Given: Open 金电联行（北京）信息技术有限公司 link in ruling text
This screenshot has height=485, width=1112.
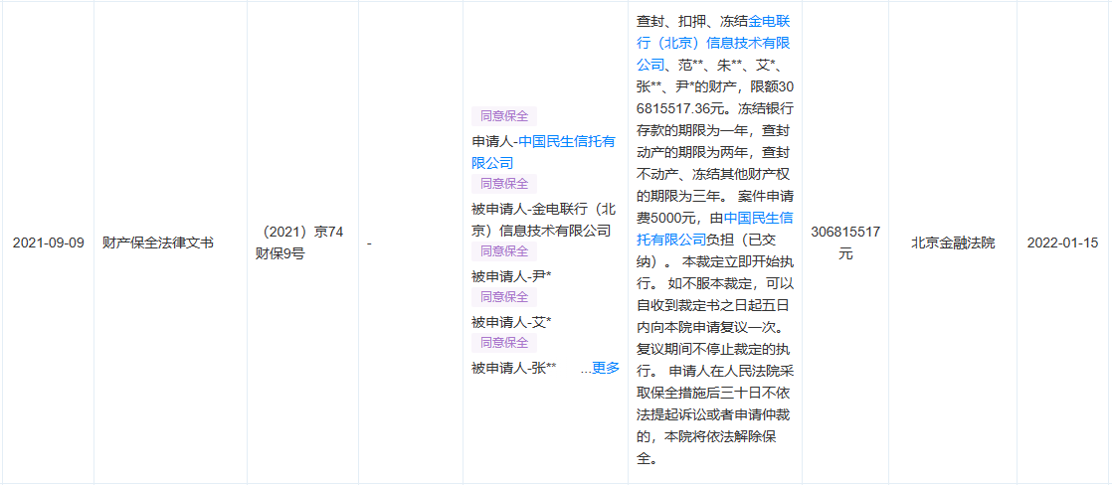Looking at the screenshot, I should 714,44.
